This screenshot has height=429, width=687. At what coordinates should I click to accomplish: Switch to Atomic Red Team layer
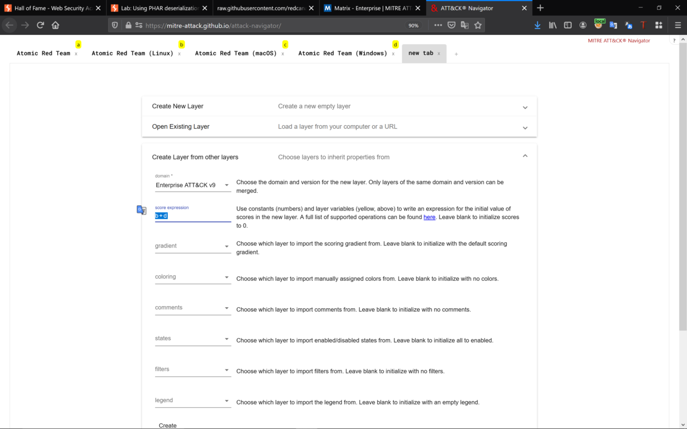[44, 53]
